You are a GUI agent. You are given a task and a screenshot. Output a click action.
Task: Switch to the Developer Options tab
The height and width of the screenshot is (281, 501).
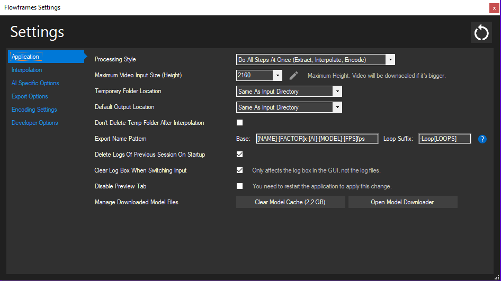tap(35, 123)
